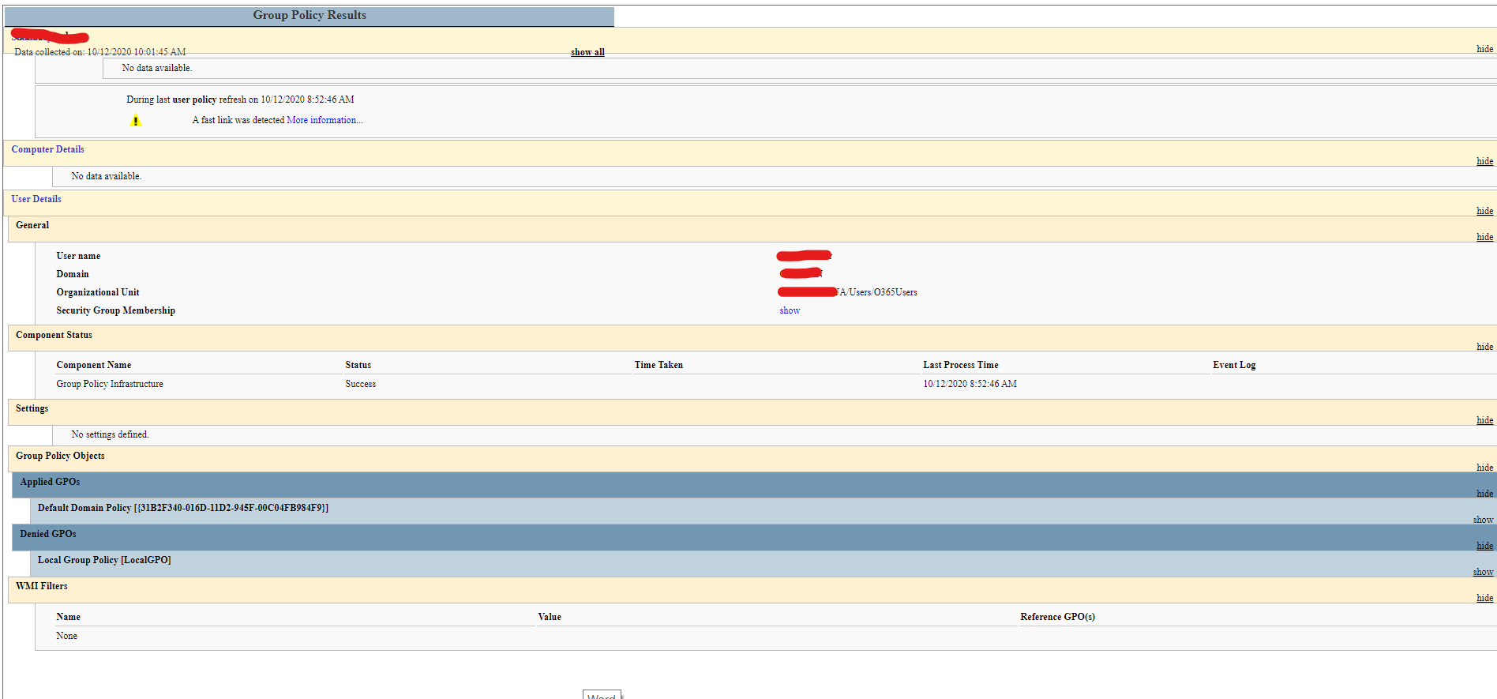Click the 'No settings defined.' text
The height and width of the screenshot is (699, 1497).
click(x=110, y=434)
